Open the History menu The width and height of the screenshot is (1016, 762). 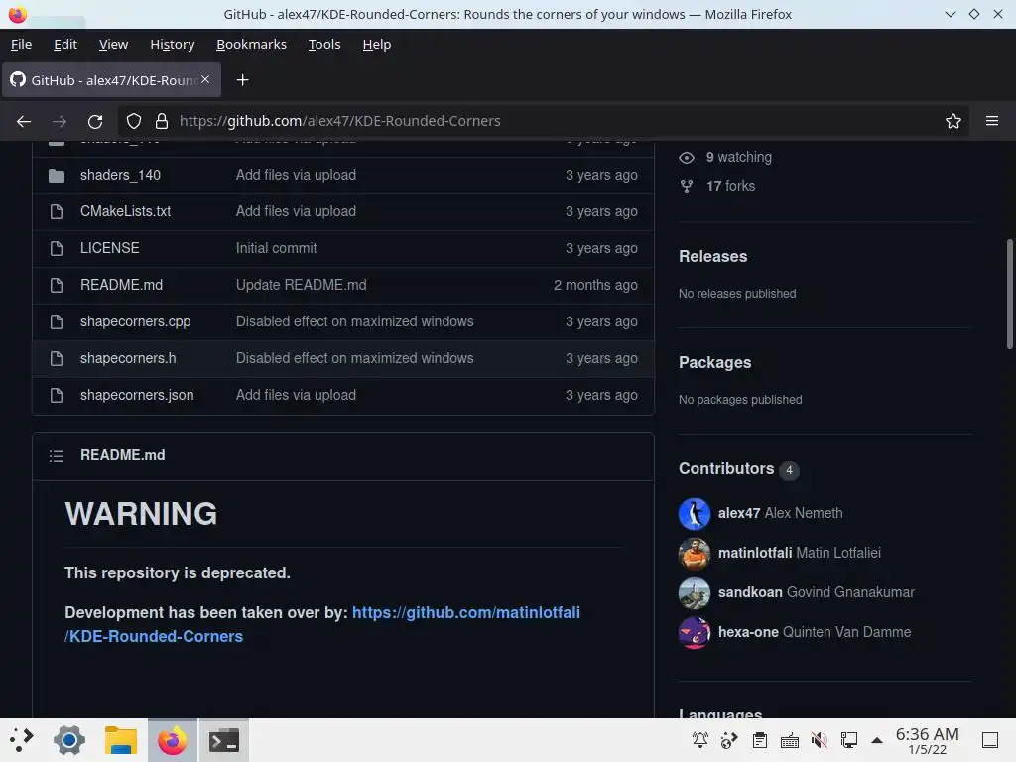173,44
